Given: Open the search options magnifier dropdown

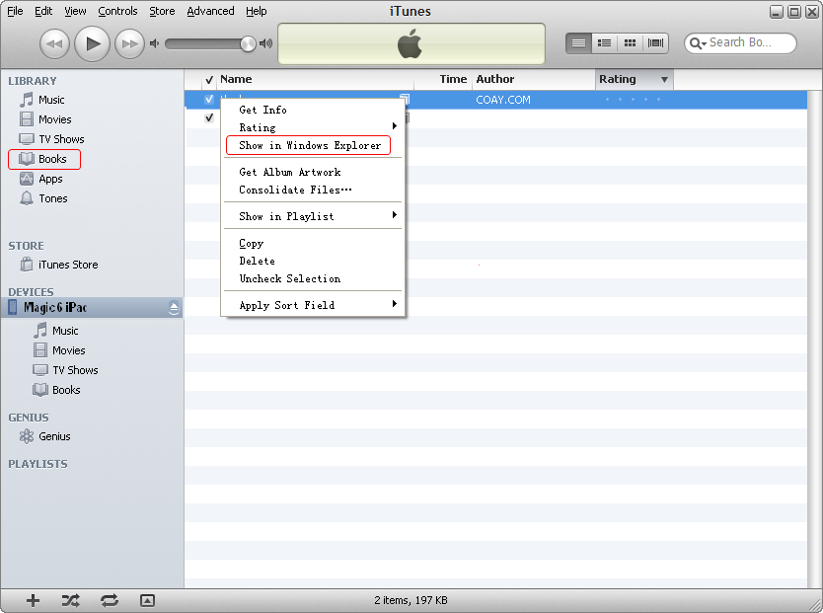Looking at the screenshot, I should (x=698, y=43).
